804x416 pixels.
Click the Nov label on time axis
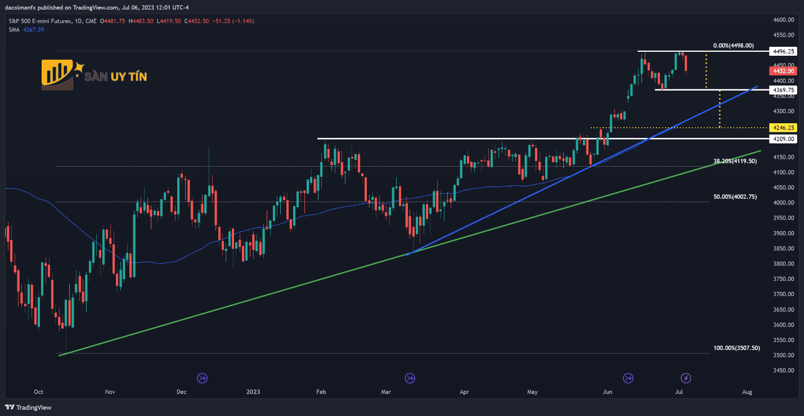coord(110,391)
